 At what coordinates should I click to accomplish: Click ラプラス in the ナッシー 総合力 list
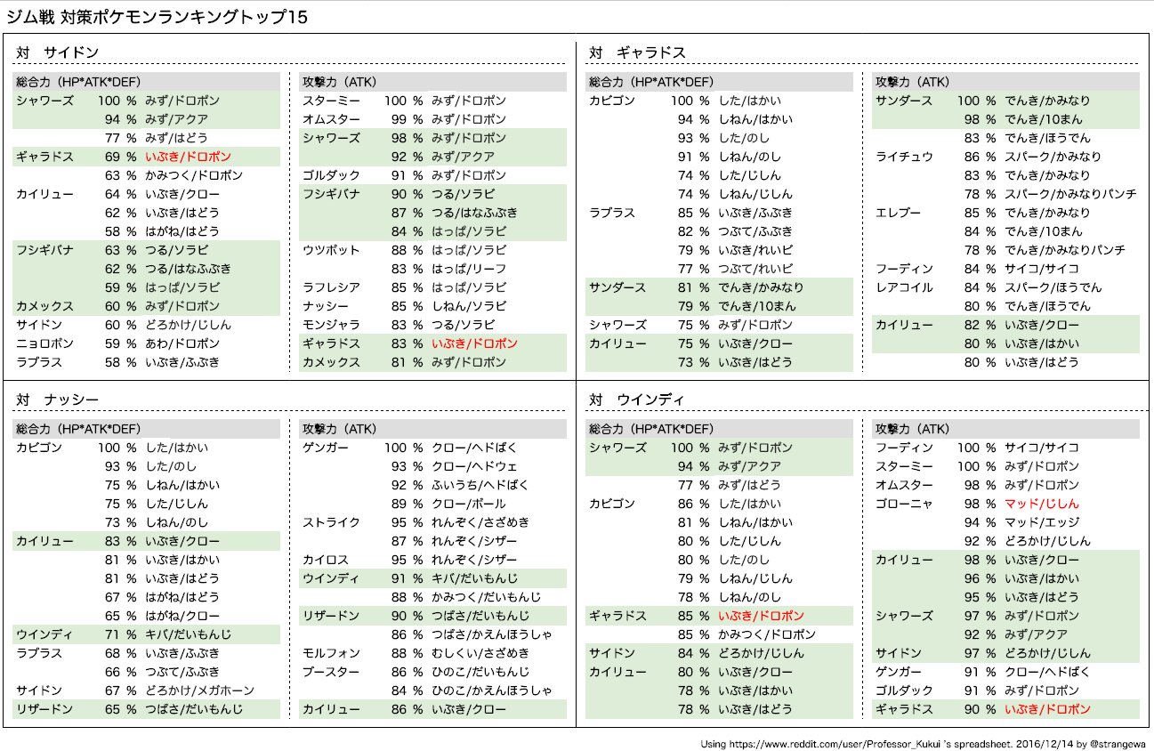(x=39, y=653)
